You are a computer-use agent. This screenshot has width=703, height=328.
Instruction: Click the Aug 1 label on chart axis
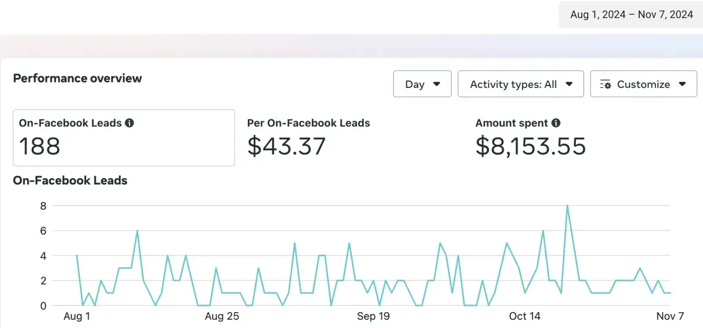(77, 316)
